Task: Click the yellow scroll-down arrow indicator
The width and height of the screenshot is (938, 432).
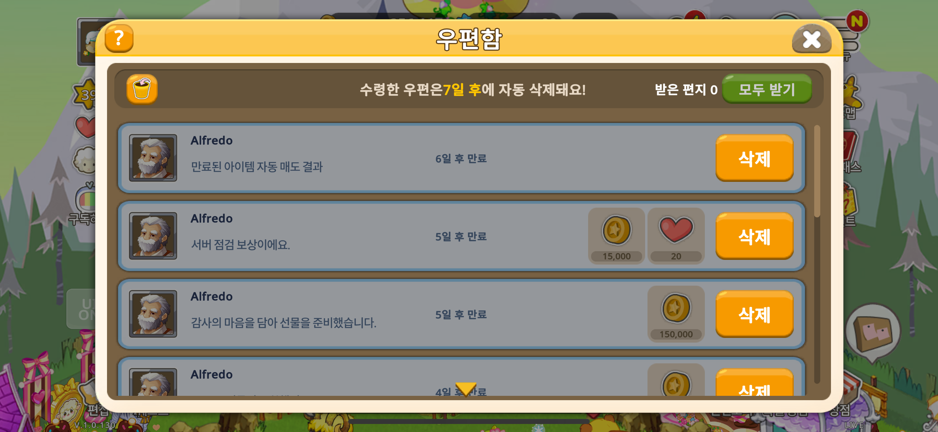Action: [x=466, y=389]
